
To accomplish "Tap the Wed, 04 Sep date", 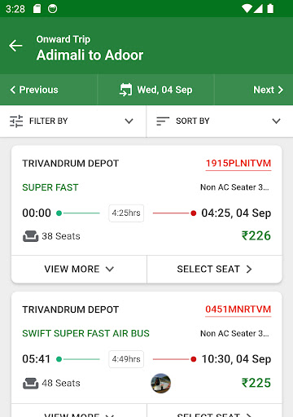I will 164,90.
